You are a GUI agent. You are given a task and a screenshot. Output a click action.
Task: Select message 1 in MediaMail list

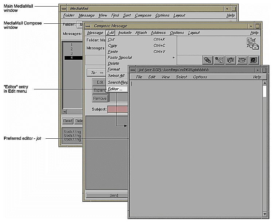coord(73,45)
